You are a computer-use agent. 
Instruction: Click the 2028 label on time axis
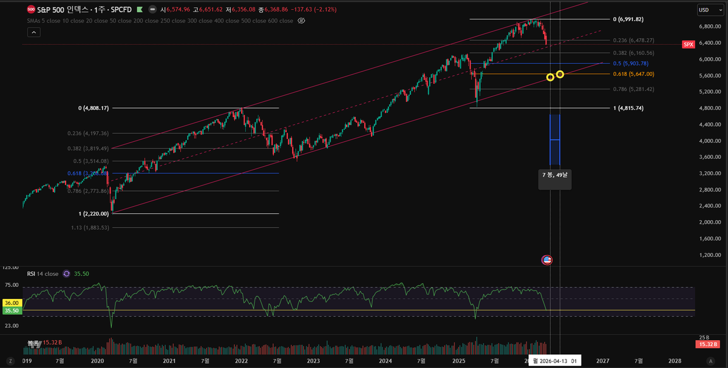[x=675, y=361]
